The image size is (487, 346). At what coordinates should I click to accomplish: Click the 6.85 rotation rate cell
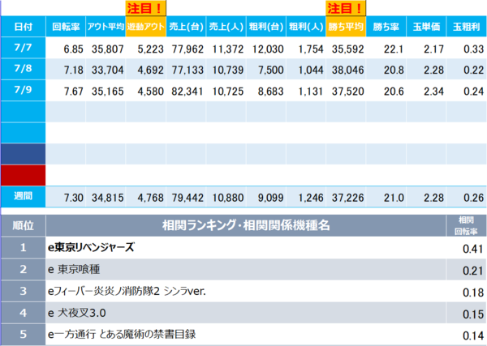click(66, 49)
